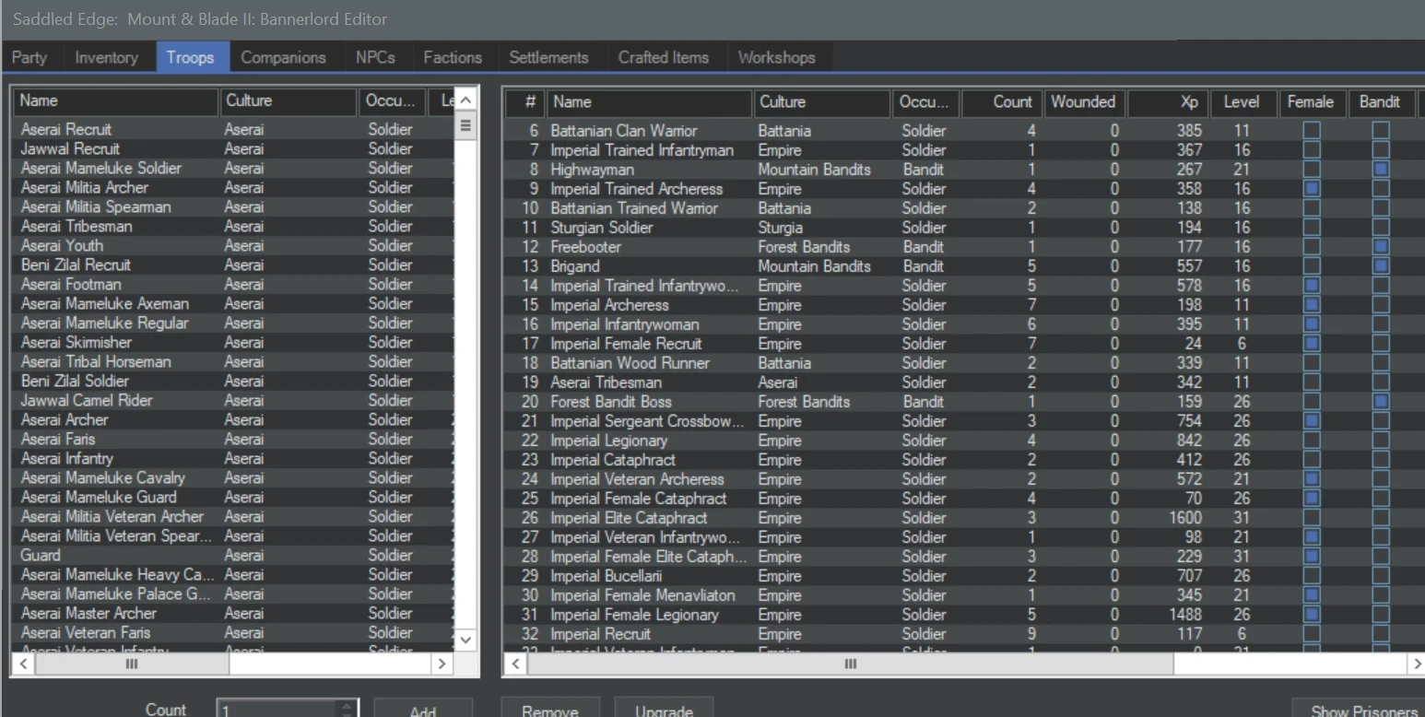Click the vertical scrollbar thumb of the troop list
The image size is (1425, 717).
point(466,125)
